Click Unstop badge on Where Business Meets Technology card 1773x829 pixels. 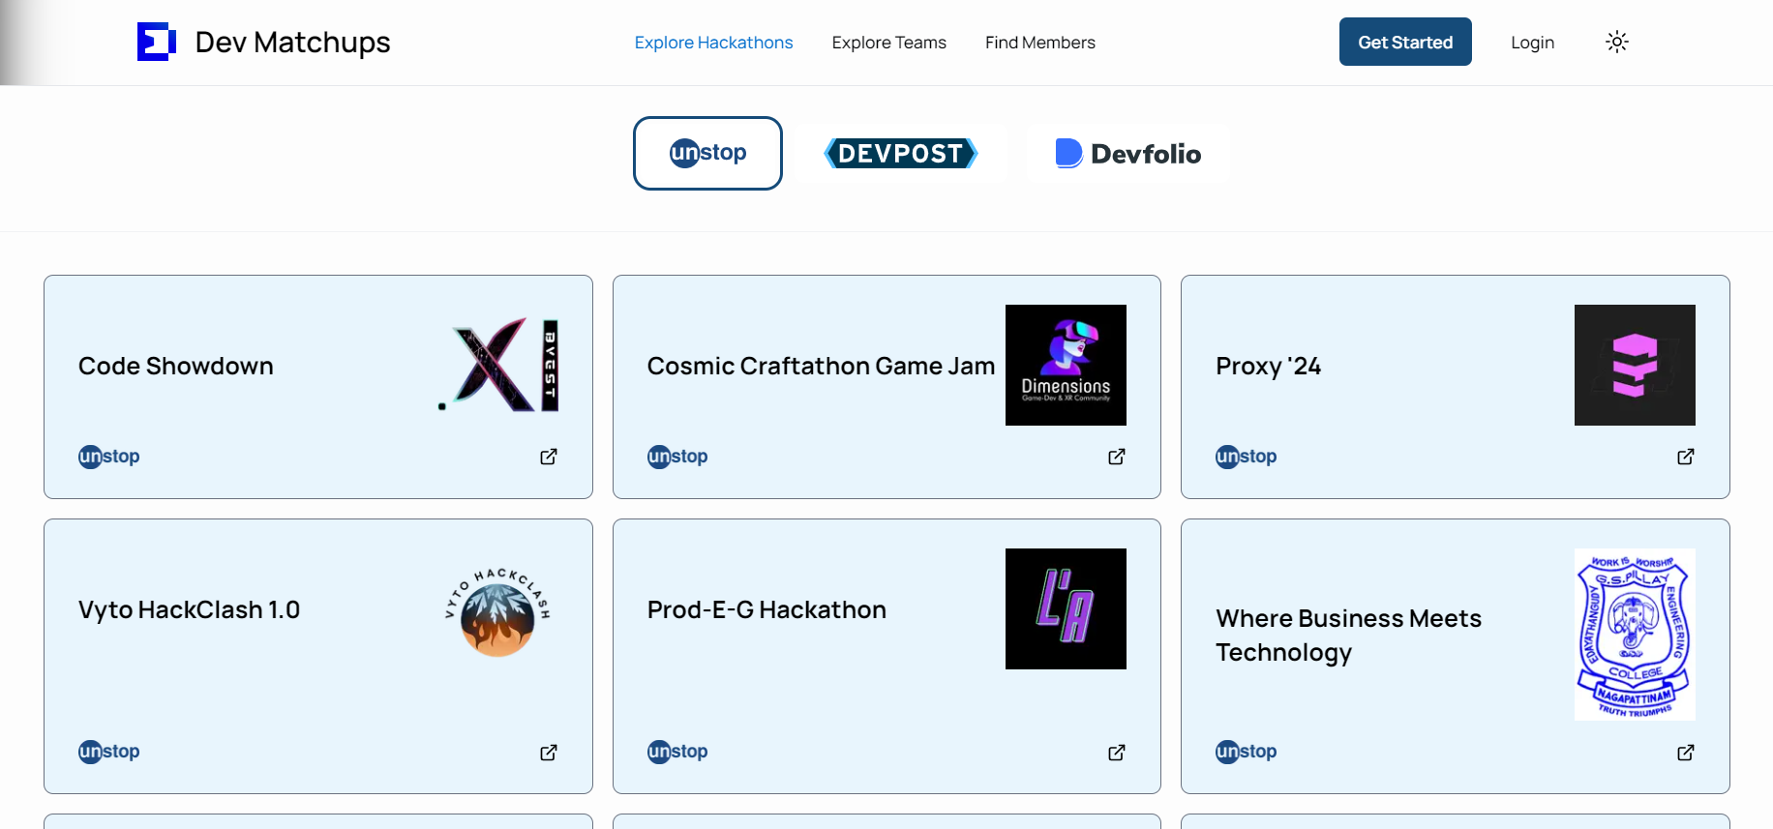tap(1246, 752)
